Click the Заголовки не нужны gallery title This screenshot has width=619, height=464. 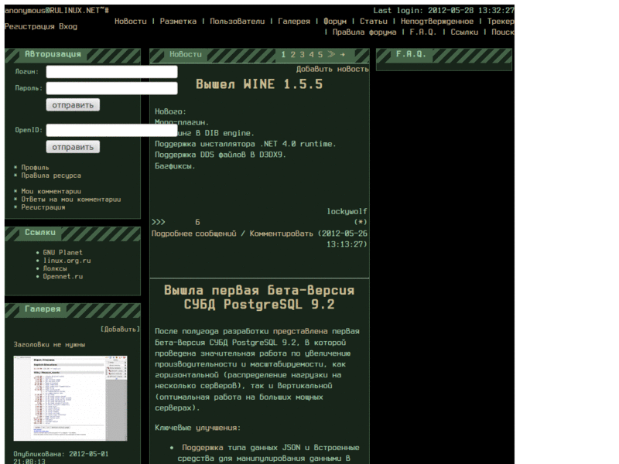[x=50, y=345]
